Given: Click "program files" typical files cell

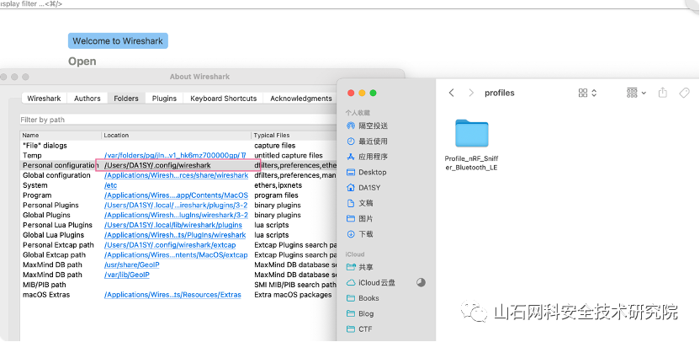Looking at the screenshot, I should pyautogui.click(x=276, y=195).
